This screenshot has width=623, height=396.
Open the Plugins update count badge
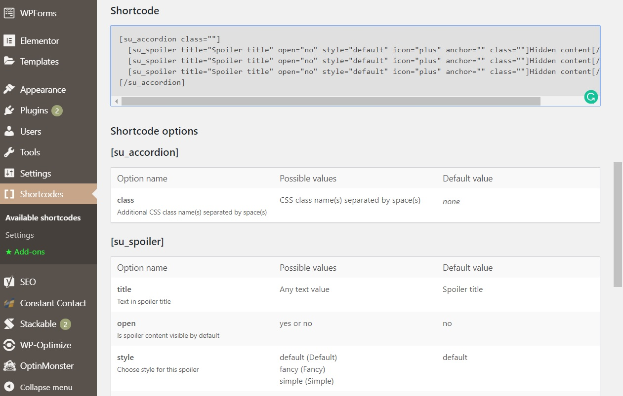(58, 110)
